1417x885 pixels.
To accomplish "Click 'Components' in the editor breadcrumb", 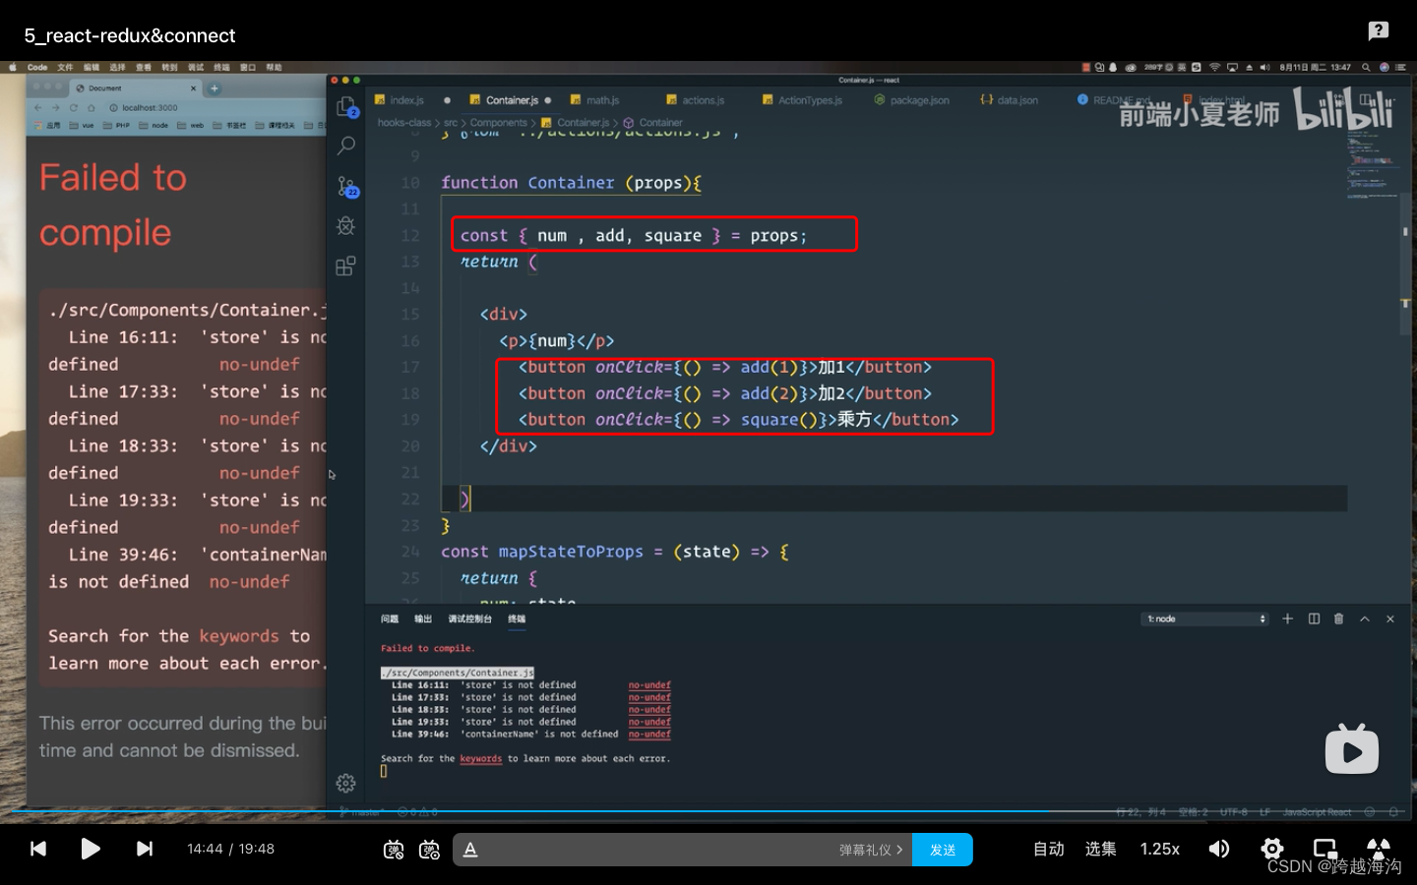I will tap(498, 123).
